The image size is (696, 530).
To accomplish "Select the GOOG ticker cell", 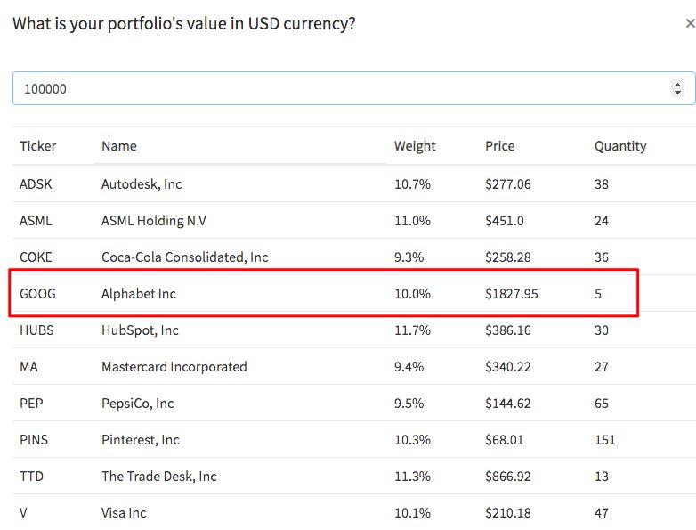I will coord(37,294).
